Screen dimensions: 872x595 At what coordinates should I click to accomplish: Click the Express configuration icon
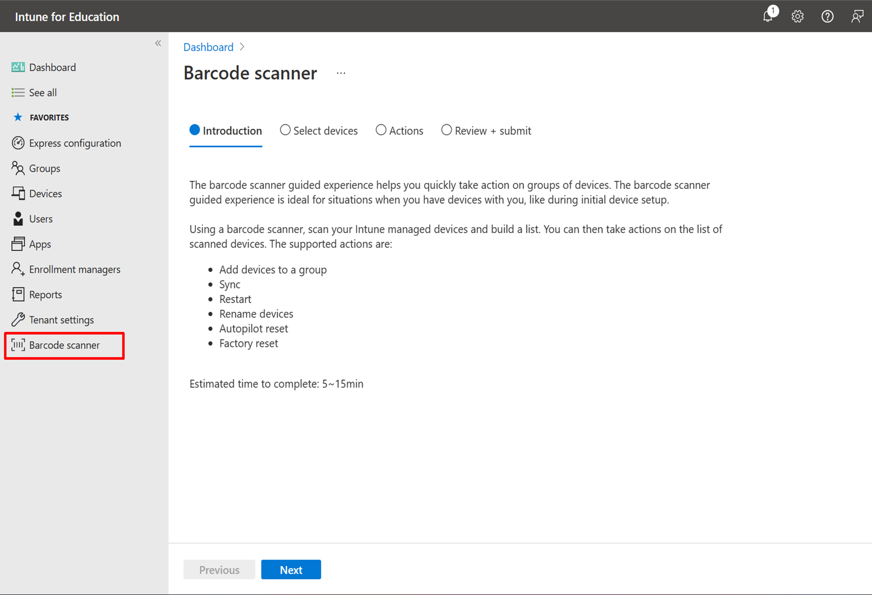click(18, 143)
